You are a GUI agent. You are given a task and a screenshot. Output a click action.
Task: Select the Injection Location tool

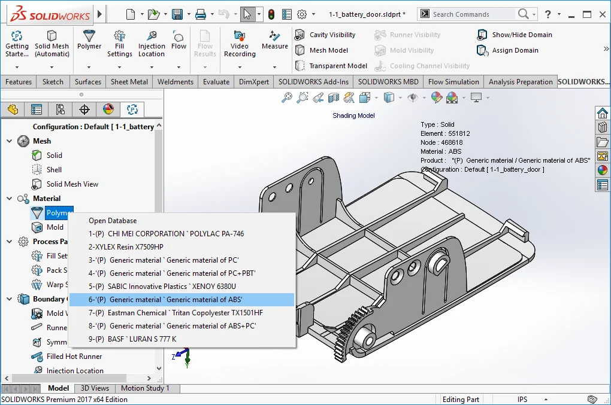coord(152,36)
